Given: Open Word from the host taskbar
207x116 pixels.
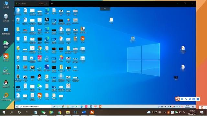Looking at the screenshot, I should coord(84,112).
